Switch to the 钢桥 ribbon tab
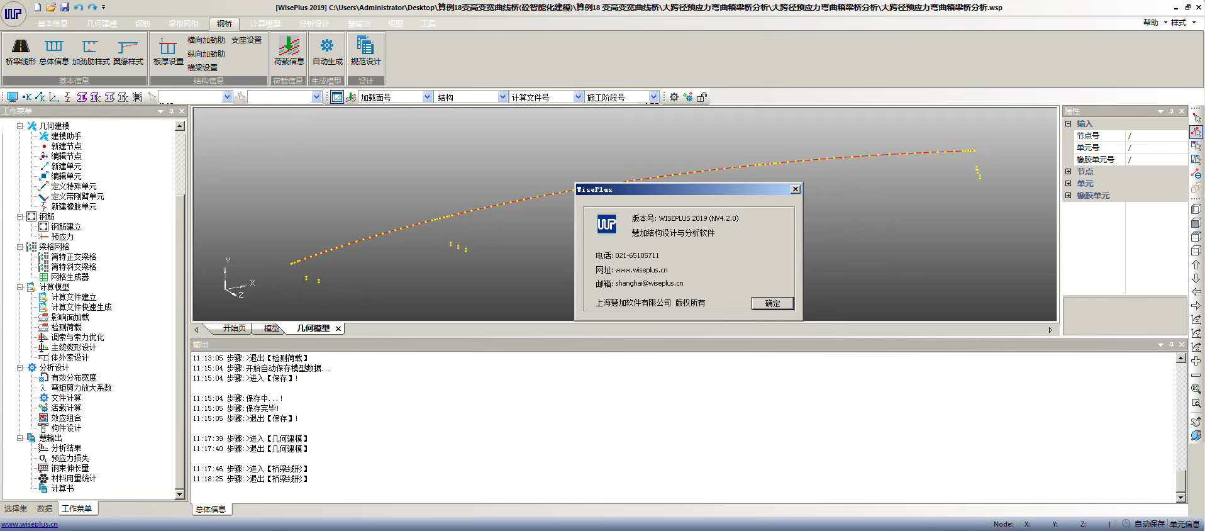Screen dimensions: 1205x531 pos(225,23)
